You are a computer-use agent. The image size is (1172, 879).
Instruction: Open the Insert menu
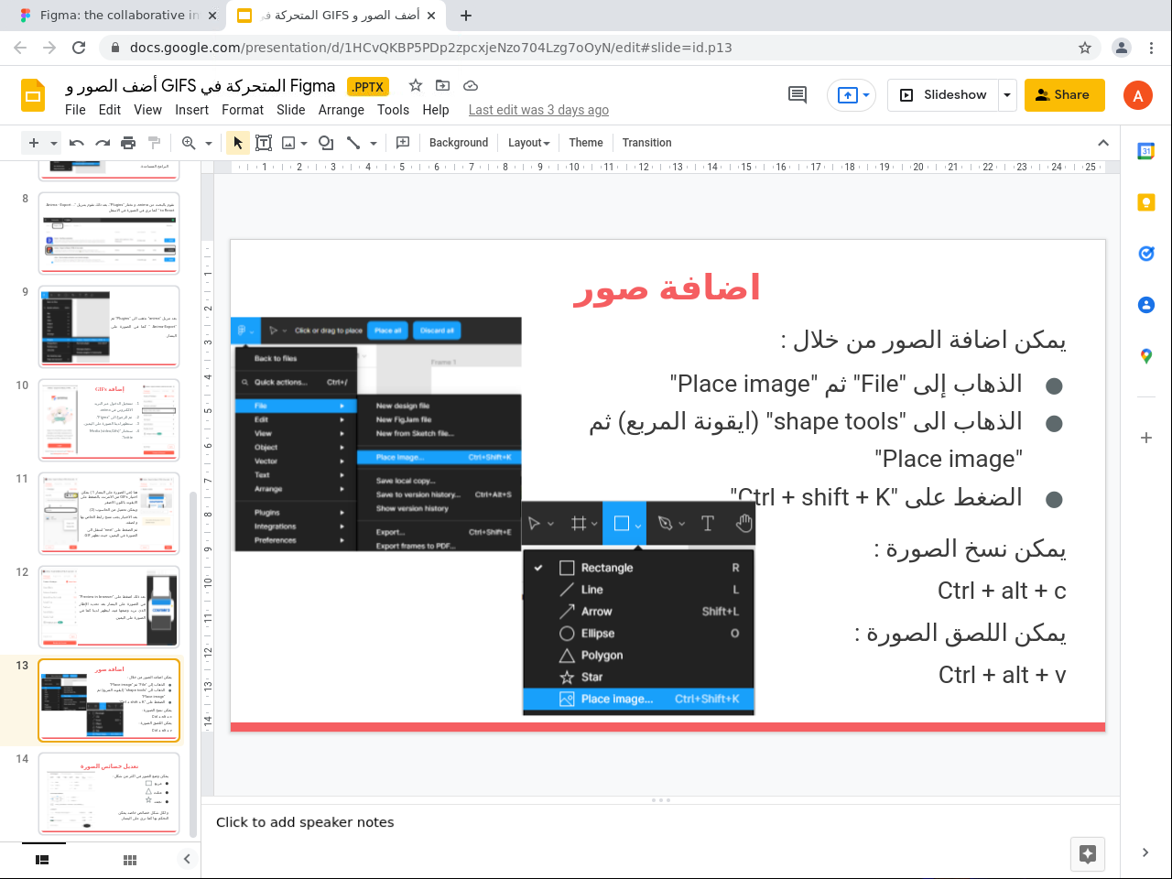pyautogui.click(x=192, y=110)
